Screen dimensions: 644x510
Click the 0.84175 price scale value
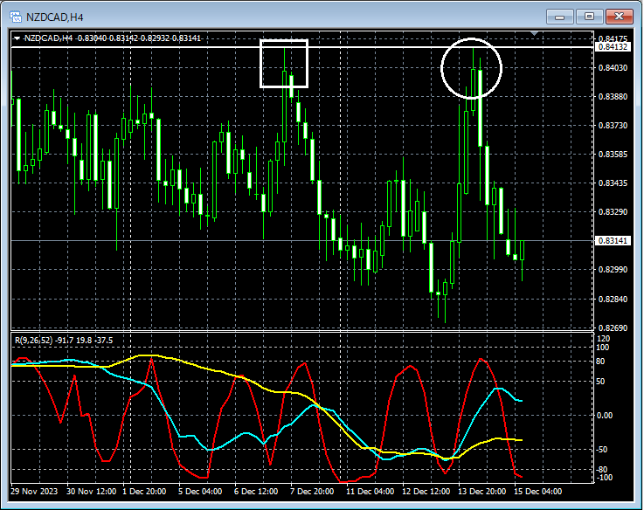point(613,39)
